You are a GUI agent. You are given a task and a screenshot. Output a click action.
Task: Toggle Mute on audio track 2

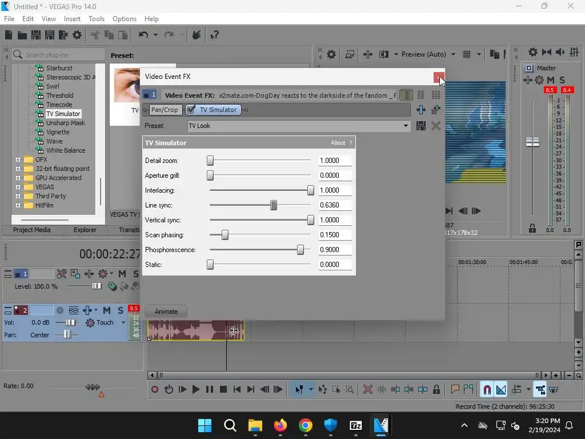click(107, 310)
